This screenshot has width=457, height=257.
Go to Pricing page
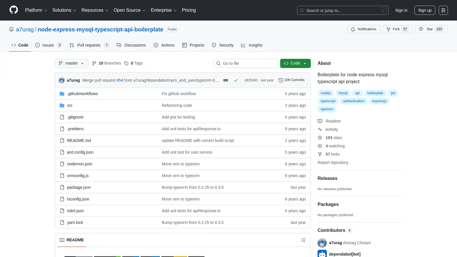tap(189, 10)
